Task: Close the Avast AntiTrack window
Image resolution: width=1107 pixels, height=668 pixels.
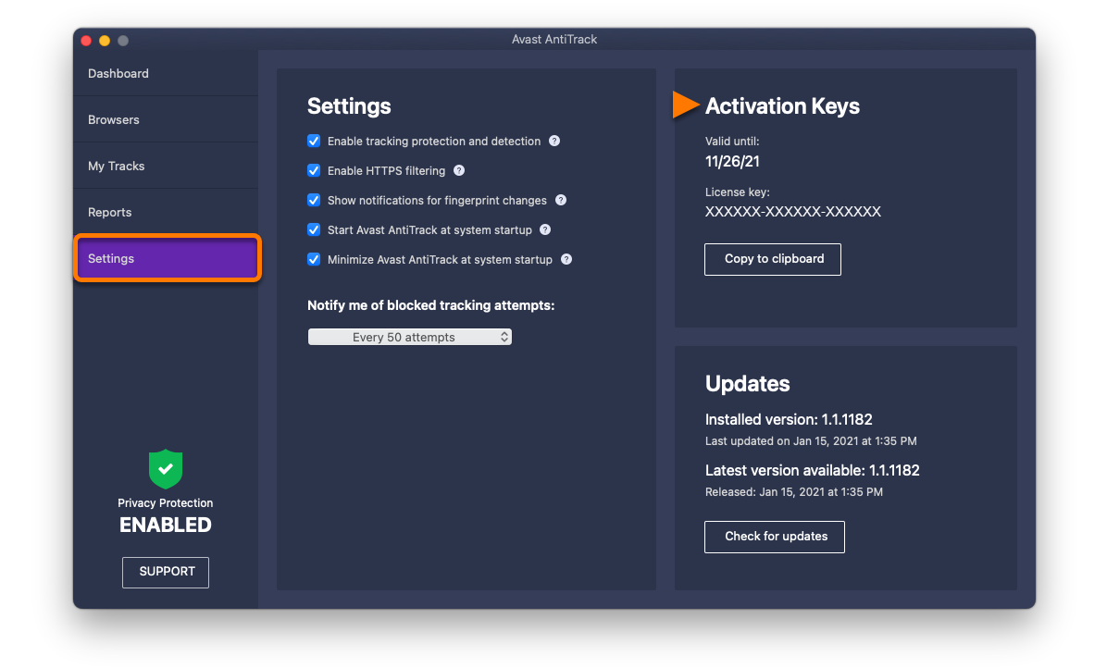Action: point(87,41)
